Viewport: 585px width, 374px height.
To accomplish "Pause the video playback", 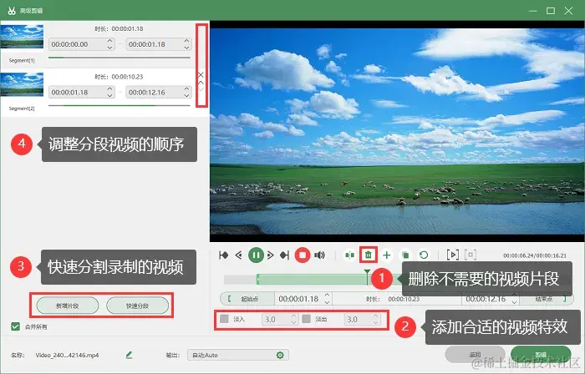I will pyautogui.click(x=256, y=255).
